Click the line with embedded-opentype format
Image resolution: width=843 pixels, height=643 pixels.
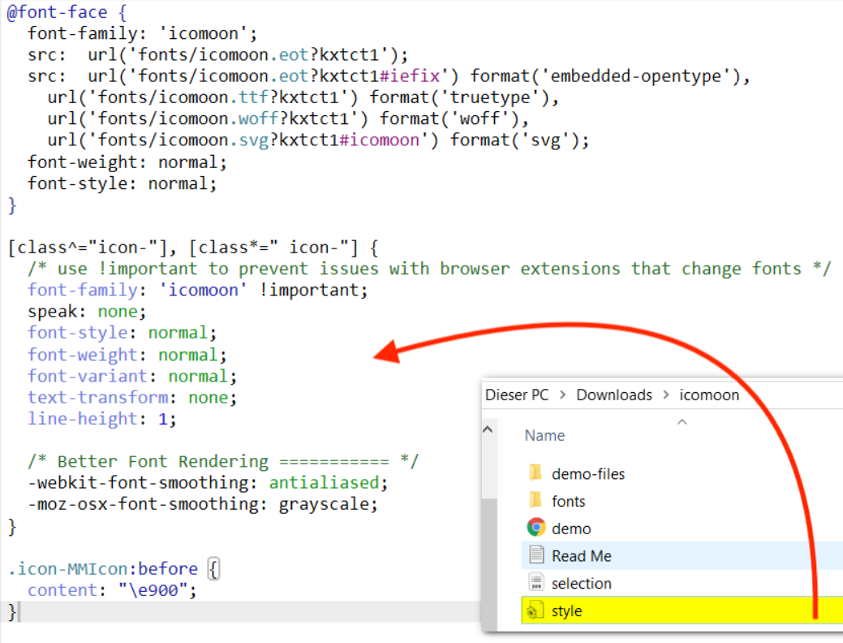pos(389,76)
